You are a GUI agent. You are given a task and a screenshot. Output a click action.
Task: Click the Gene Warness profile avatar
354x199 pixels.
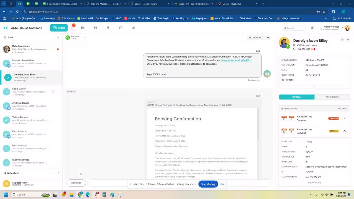347,28
